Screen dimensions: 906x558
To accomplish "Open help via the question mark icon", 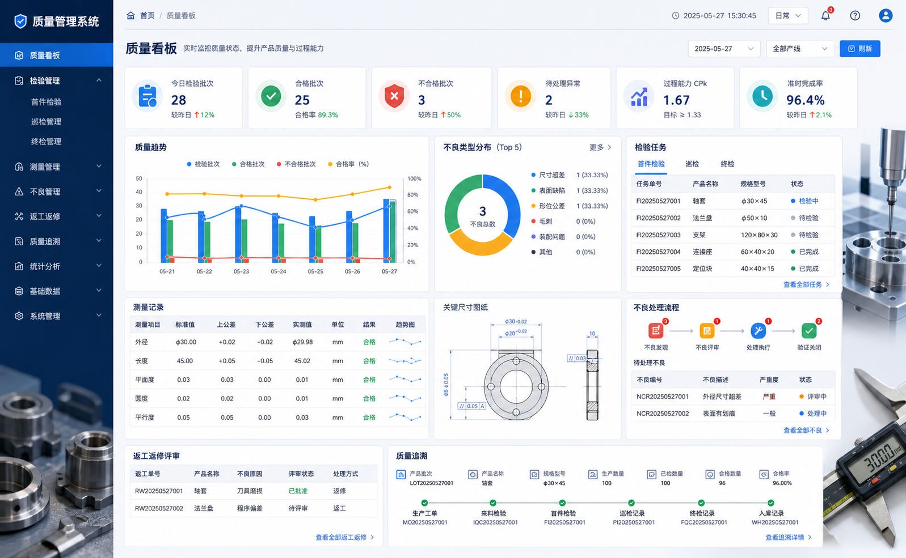I will [855, 15].
